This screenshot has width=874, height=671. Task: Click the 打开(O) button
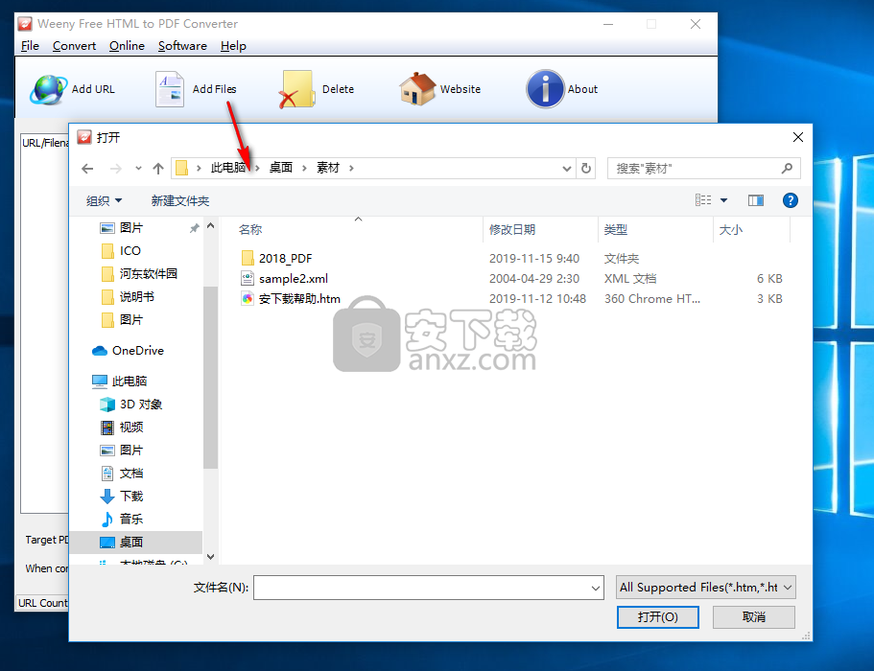pos(658,617)
